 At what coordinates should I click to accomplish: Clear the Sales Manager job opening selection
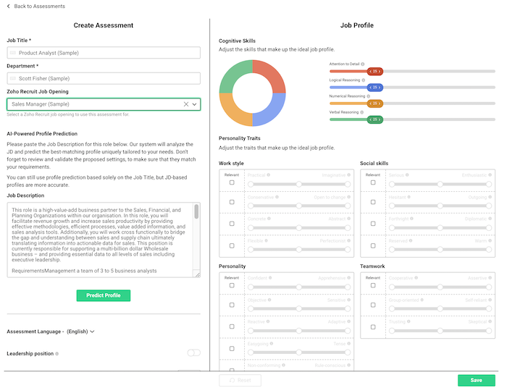pyautogui.click(x=185, y=104)
